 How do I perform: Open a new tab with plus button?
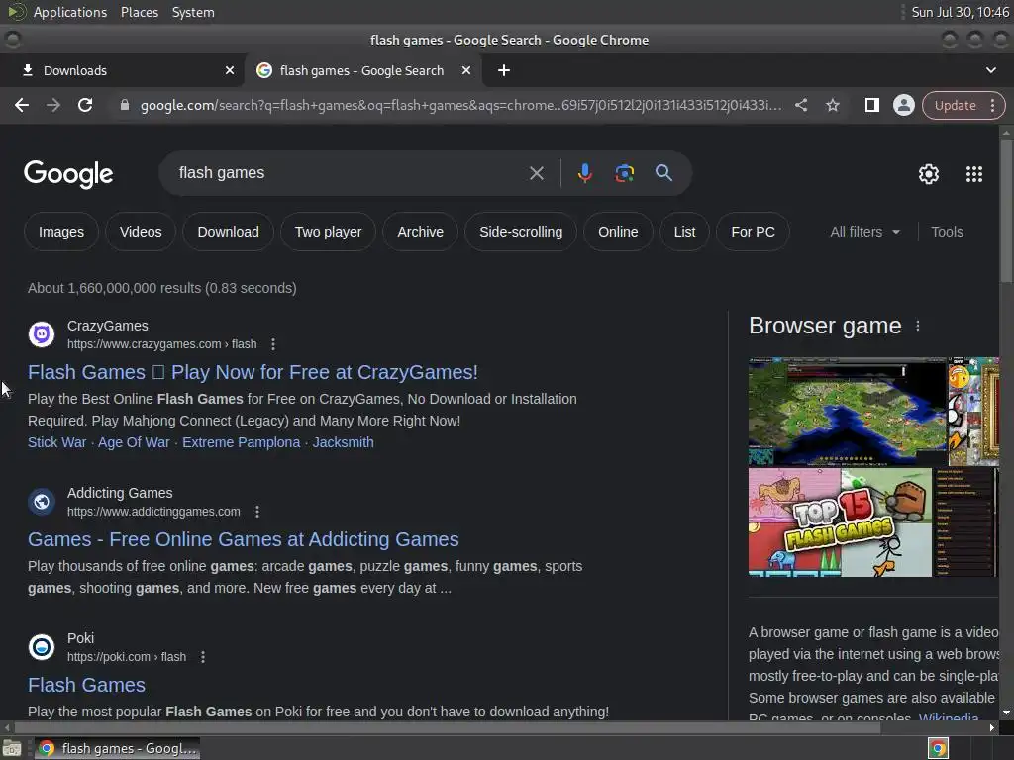pyautogui.click(x=504, y=70)
